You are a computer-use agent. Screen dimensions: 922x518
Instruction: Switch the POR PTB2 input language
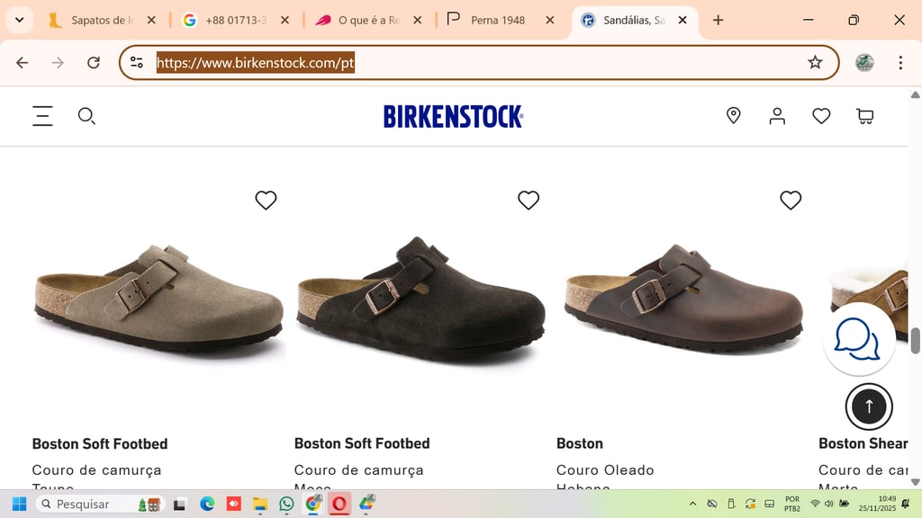[x=792, y=504]
